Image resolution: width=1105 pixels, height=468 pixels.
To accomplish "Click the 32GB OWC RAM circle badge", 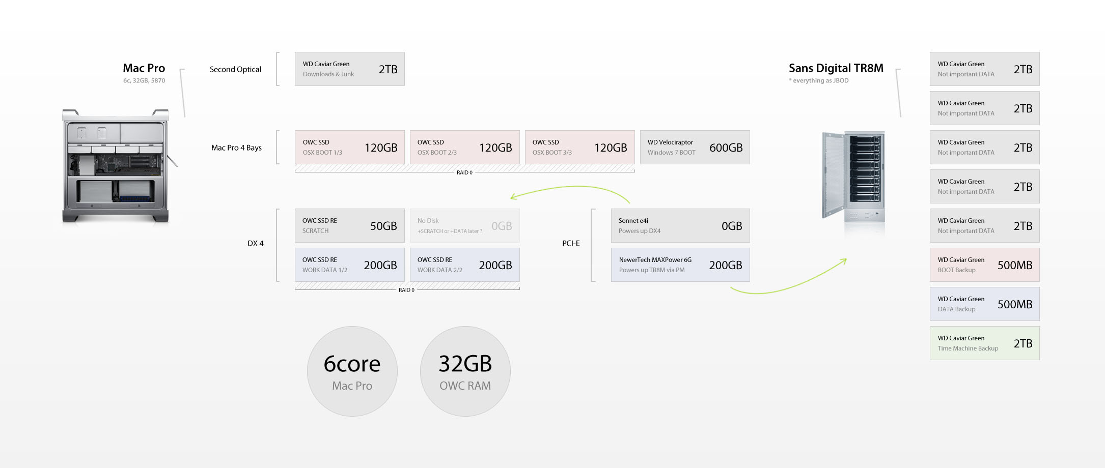I will pyautogui.click(x=465, y=371).
